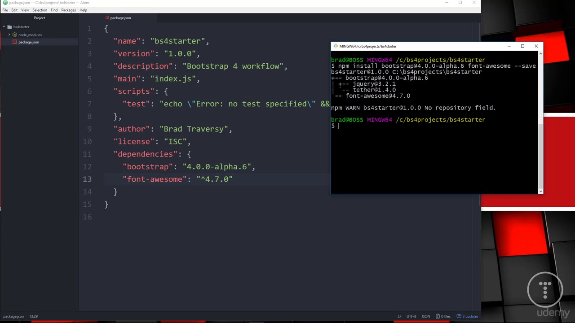Click the terminal scrollbar down arrow

pyautogui.click(x=540, y=191)
